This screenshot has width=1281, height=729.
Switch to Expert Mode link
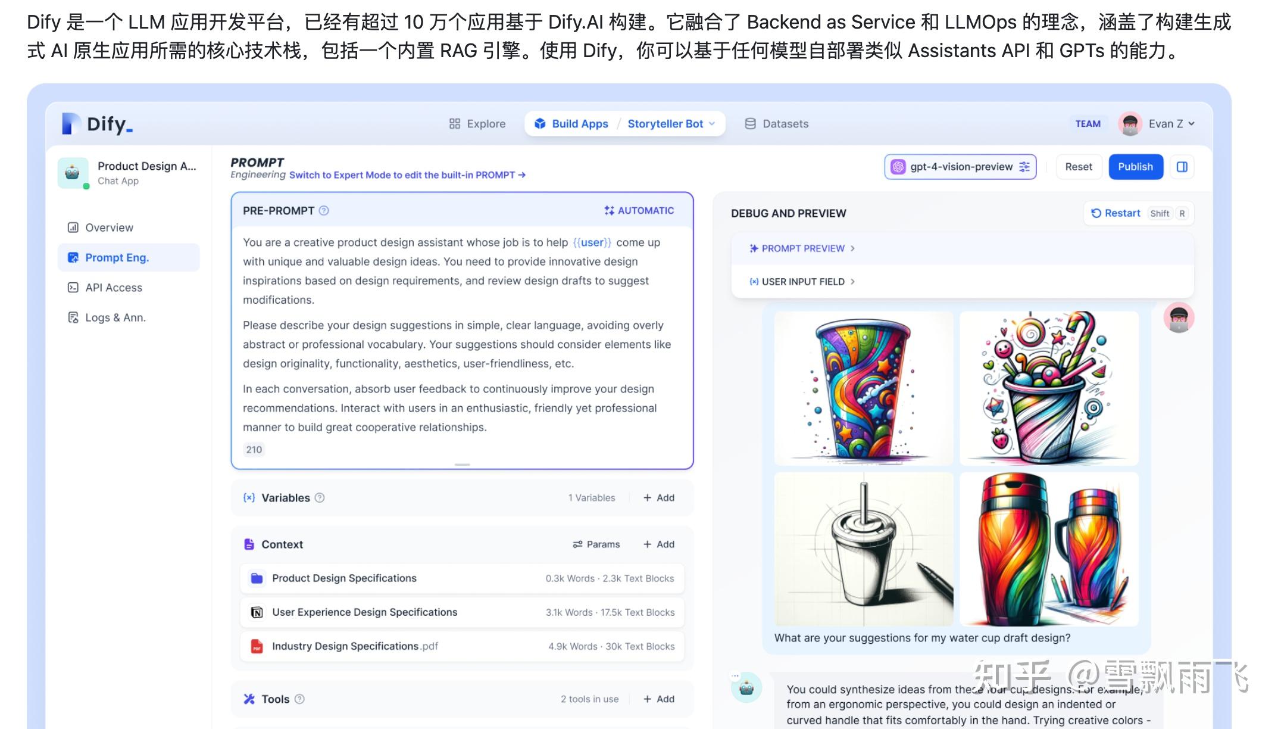pos(407,175)
